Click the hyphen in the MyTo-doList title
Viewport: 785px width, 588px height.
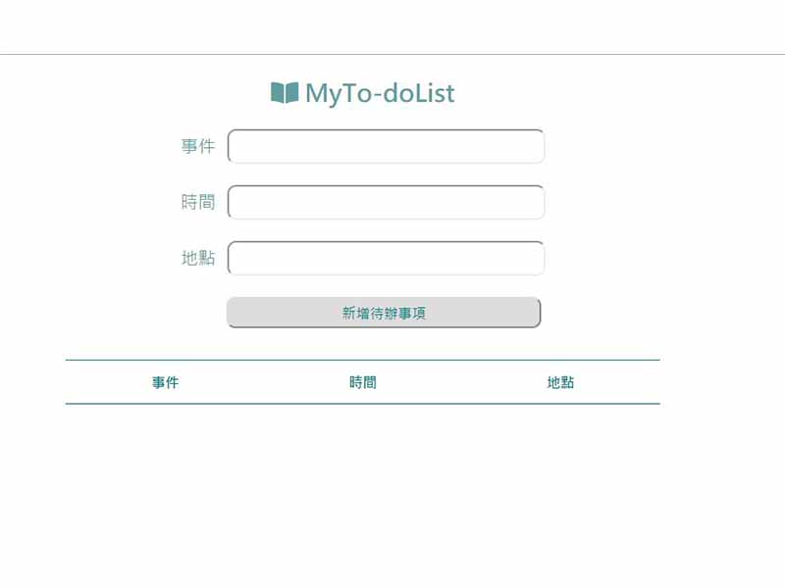point(378,95)
